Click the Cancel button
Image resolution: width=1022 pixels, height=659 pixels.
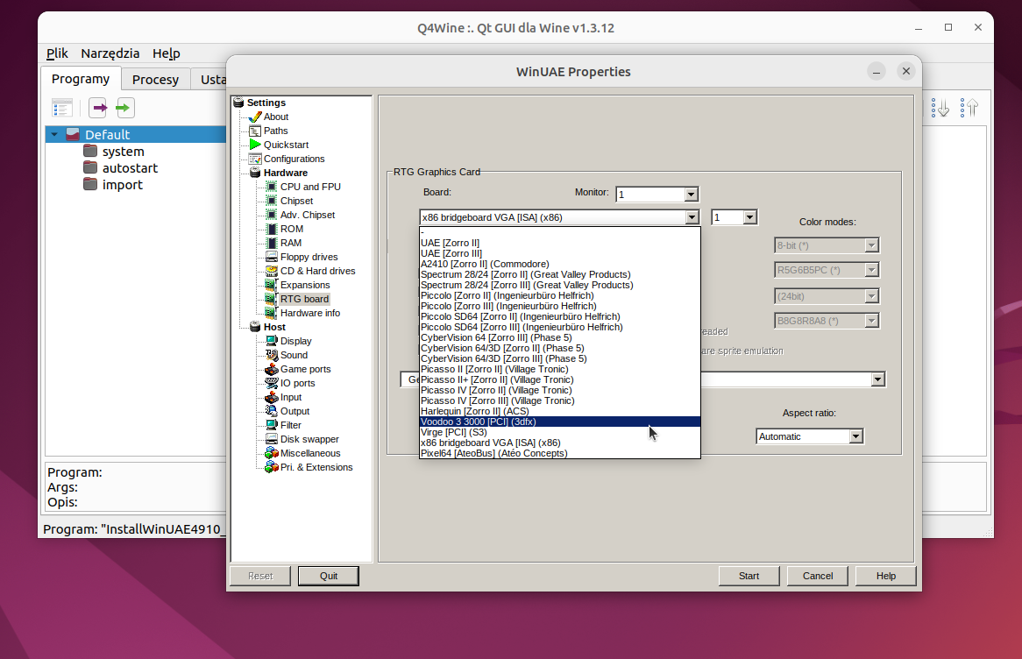818,577
